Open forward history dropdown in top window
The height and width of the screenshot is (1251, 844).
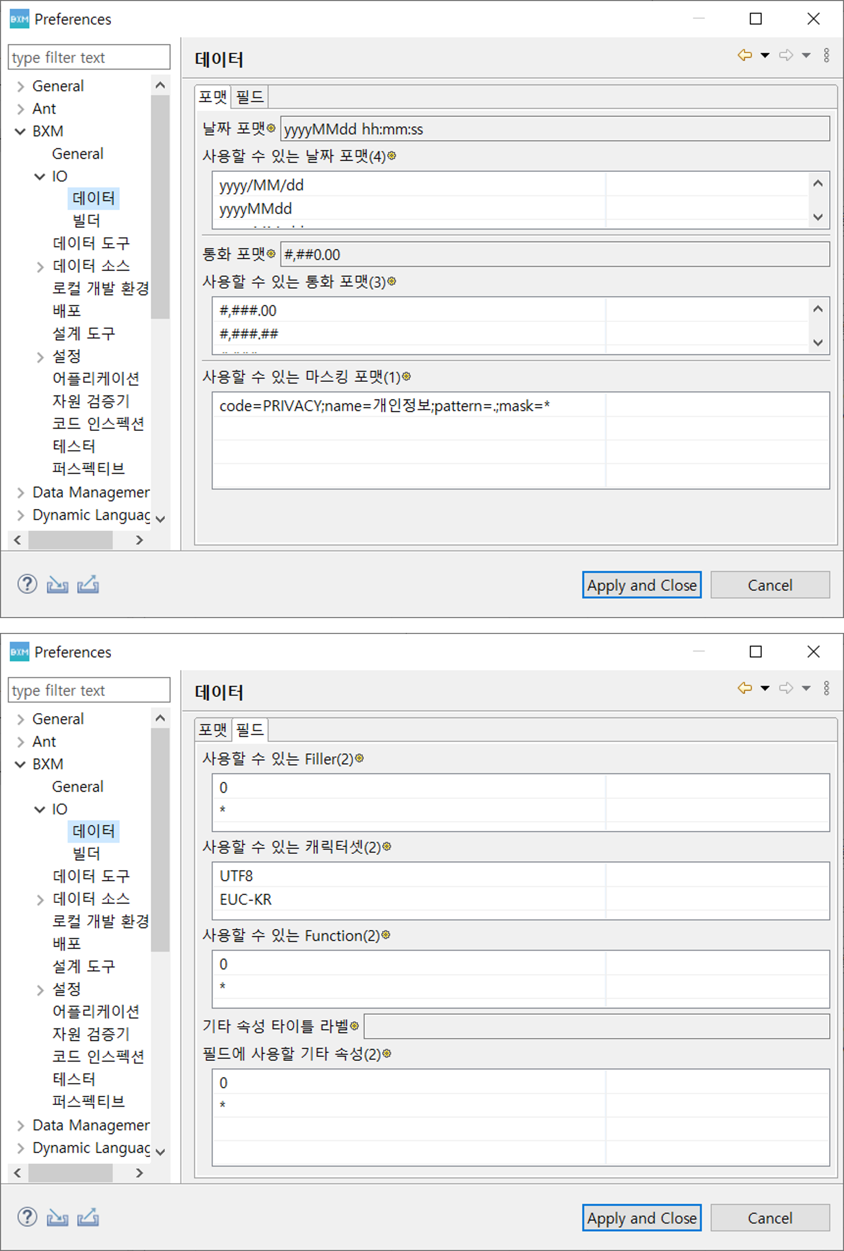point(806,55)
